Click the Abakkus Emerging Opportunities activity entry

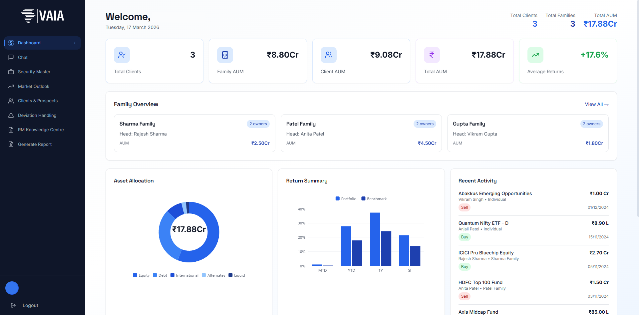click(x=495, y=193)
